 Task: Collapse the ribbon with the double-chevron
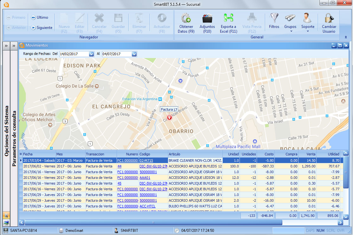(346, 37)
